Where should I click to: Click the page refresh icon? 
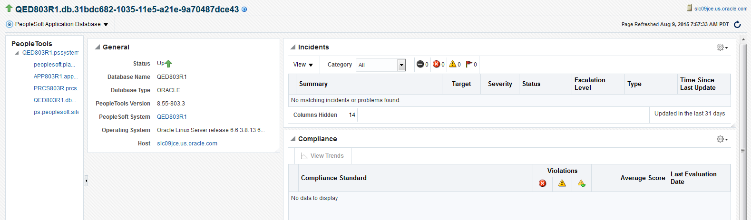[737, 25]
